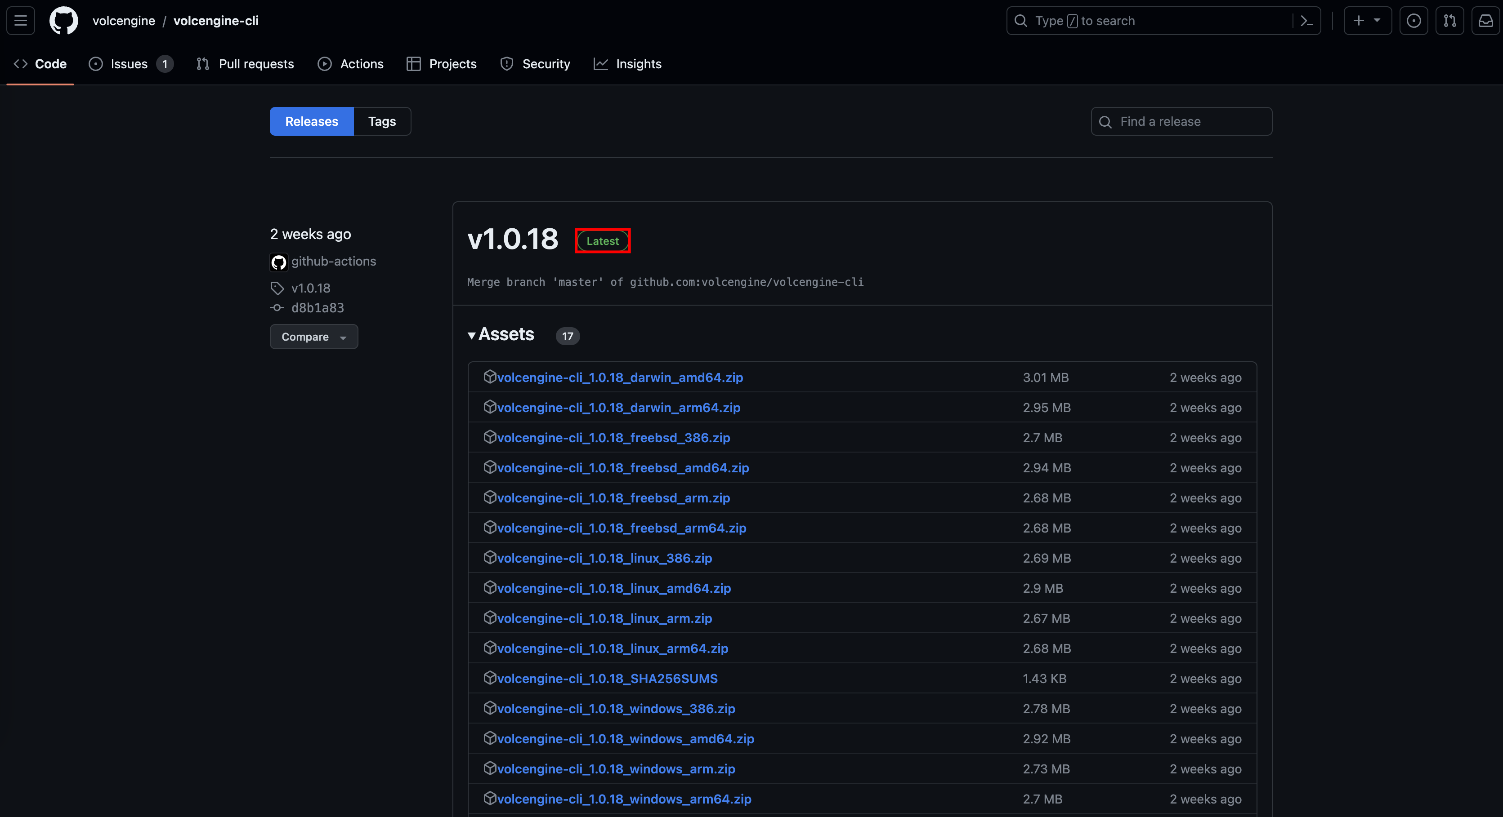
Task: Download volcengine-cli_1.0.18_linux_arm.zip
Action: click(x=604, y=619)
